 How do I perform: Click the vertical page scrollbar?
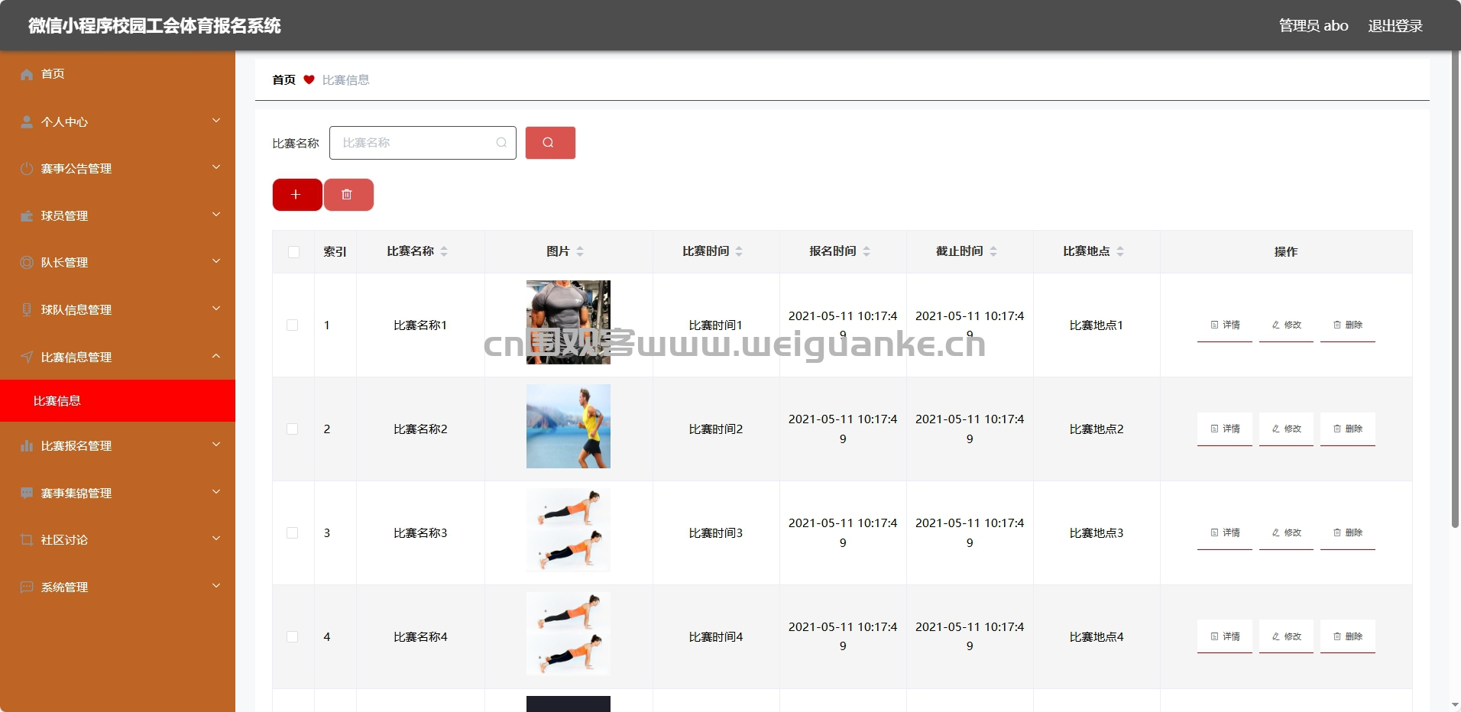[1455, 290]
